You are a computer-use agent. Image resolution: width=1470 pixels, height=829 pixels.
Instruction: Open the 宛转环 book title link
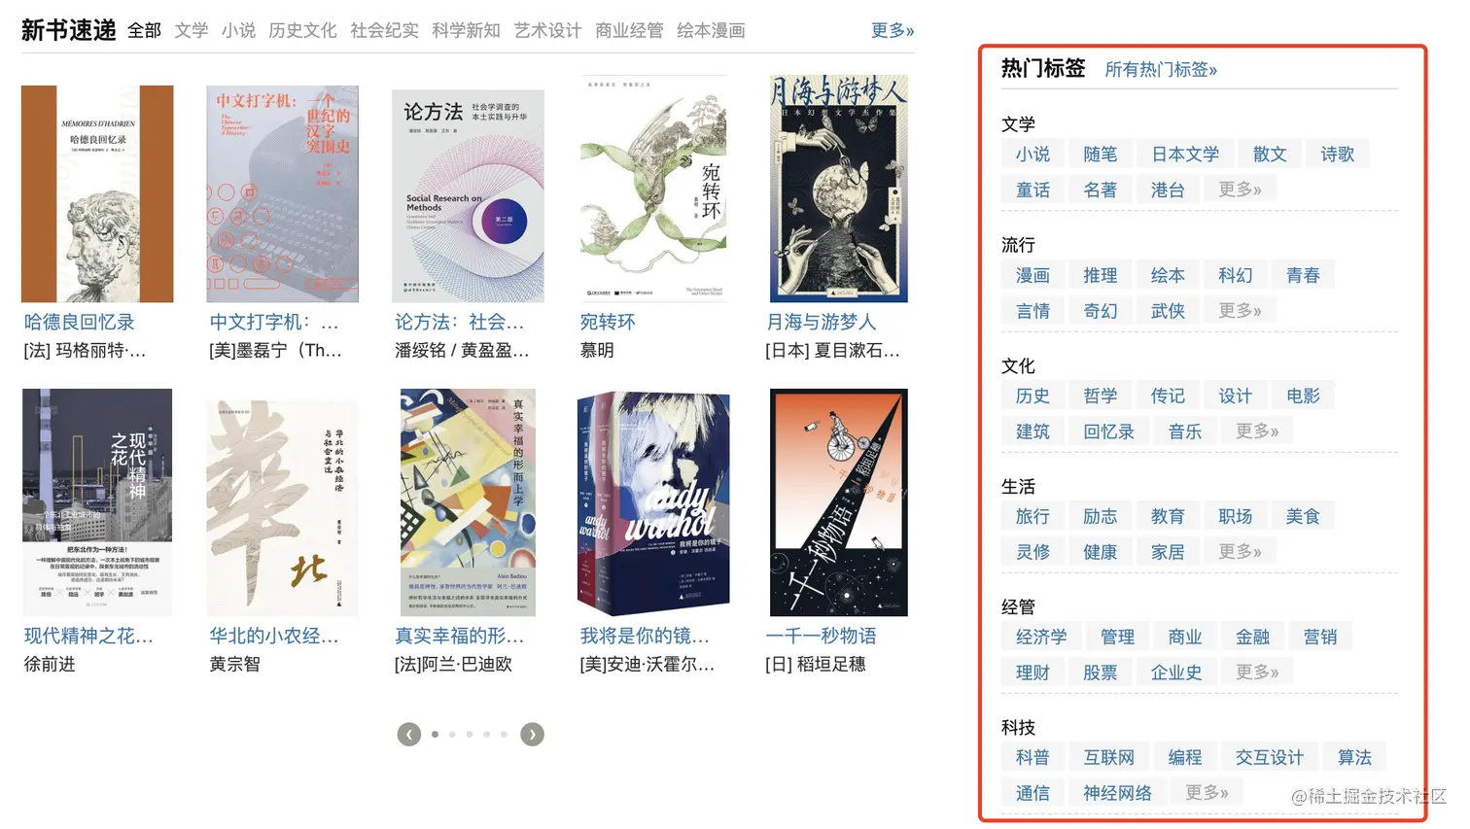coord(608,322)
